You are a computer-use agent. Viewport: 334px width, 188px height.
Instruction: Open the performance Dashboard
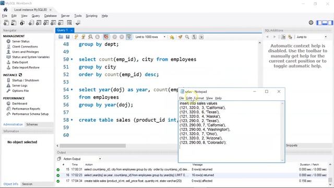point(19,103)
